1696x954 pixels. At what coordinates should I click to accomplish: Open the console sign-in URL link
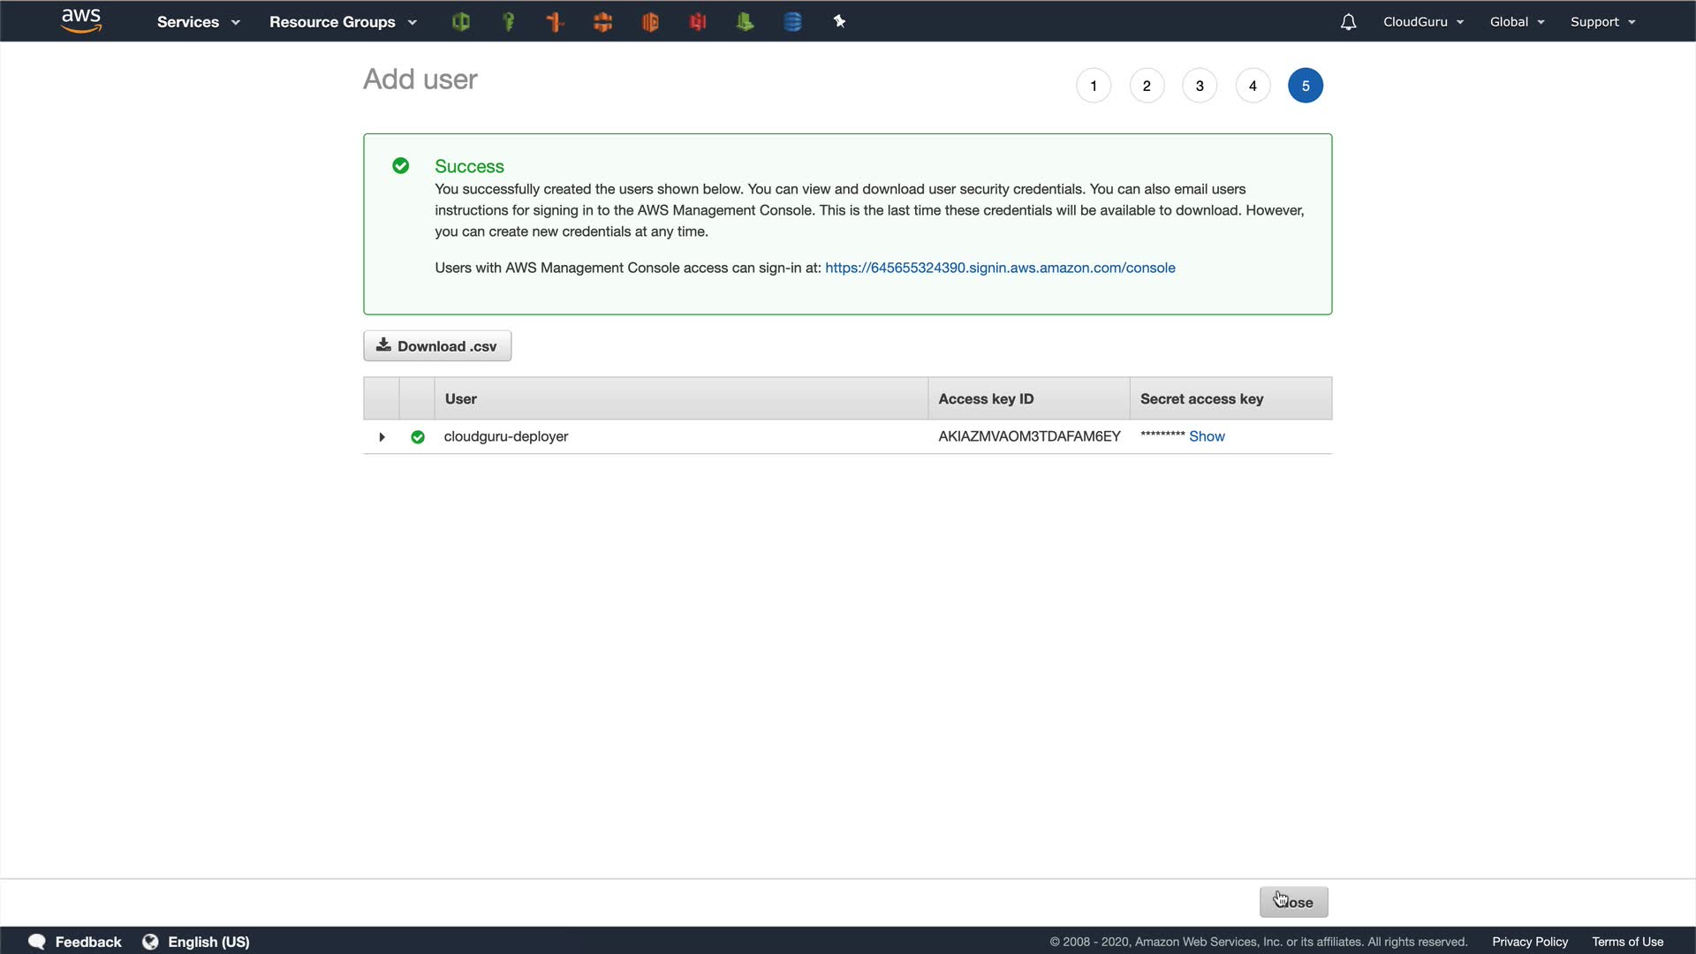pyautogui.click(x=1000, y=268)
